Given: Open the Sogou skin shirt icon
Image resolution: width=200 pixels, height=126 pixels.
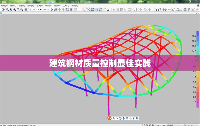Looking at the screenshot, I should tap(133, 118).
